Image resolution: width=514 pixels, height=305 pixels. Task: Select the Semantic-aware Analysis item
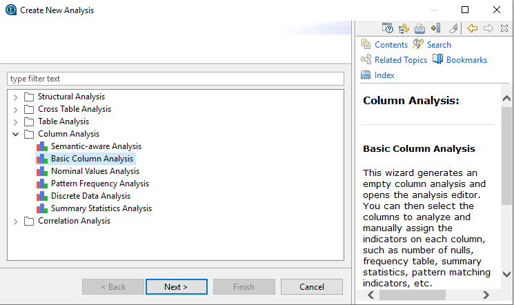95,146
